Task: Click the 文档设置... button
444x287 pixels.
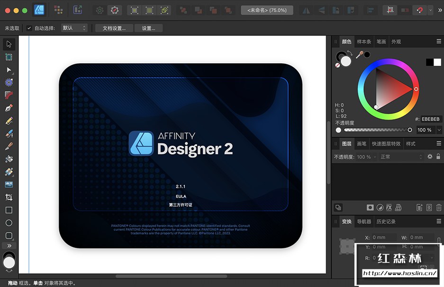Action: tap(114, 28)
